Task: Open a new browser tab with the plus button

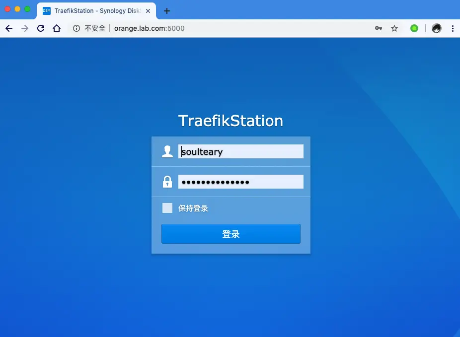Action: pos(167,10)
